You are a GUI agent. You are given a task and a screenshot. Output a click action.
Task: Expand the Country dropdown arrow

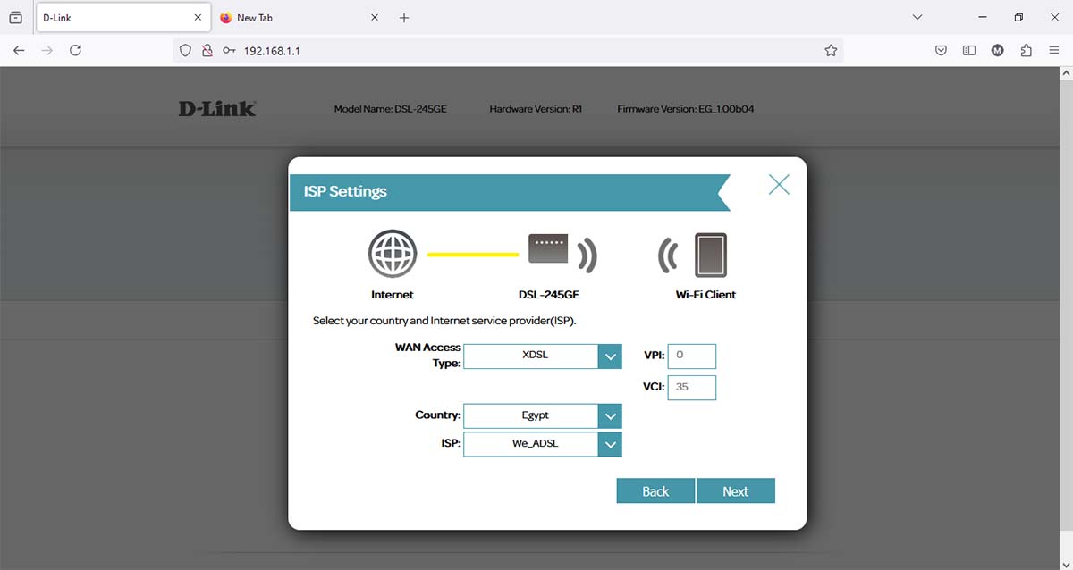tap(609, 416)
